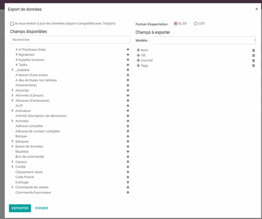Add 'Abonnés (Partenaires)' with plus icon
The image size is (262, 219).
[x=128, y=101]
